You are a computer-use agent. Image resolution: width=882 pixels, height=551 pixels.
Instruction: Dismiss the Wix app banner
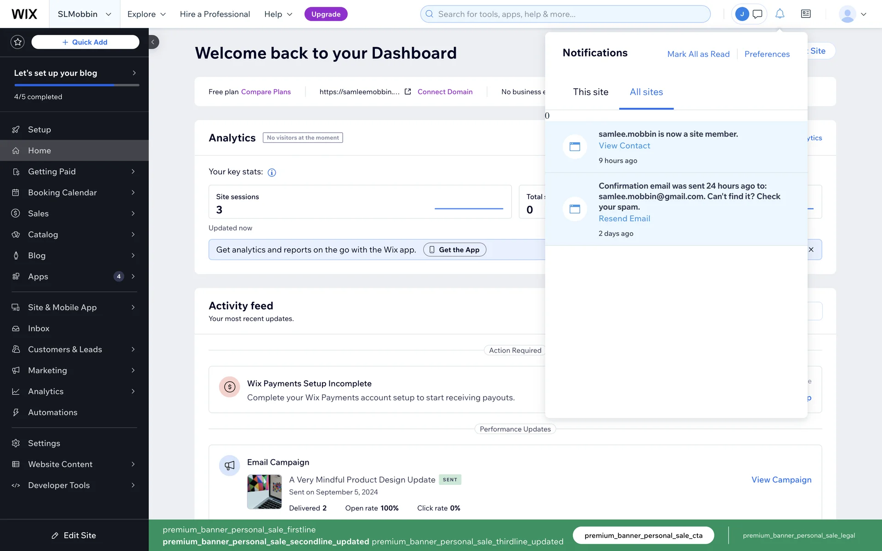pyautogui.click(x=811, y=249)
